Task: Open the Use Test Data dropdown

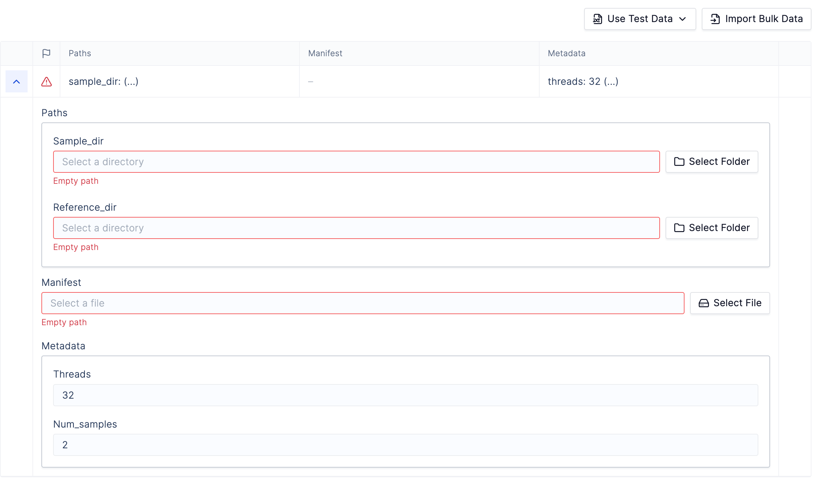Action: click(x=640, y=19)
